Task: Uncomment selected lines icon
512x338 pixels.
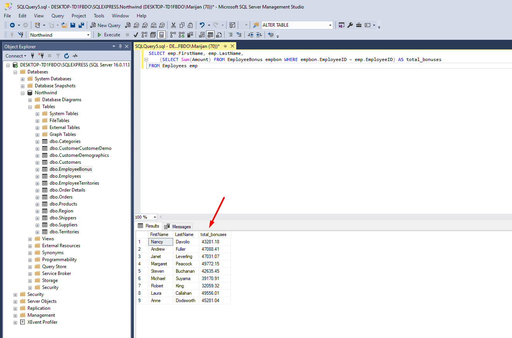Action: pos(239,35)
